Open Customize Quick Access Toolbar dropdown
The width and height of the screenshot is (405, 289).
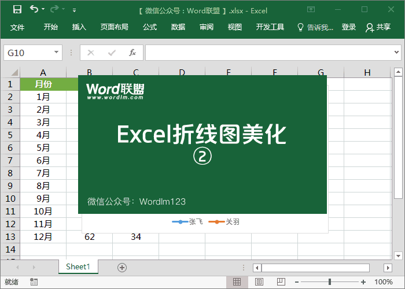[x=75, y=10]
